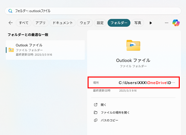The height and width of the screenshot is (135, 186).
Task: Select the すべて filter tab
Action: click(x=24, y=23)
